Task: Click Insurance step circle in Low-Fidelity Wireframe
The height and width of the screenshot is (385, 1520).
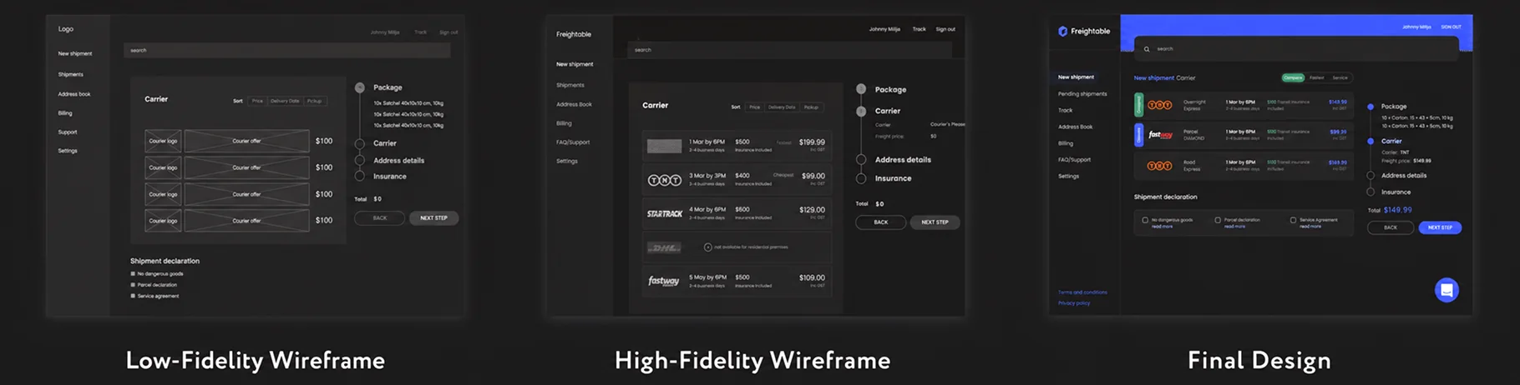Action: click(360, 176)
